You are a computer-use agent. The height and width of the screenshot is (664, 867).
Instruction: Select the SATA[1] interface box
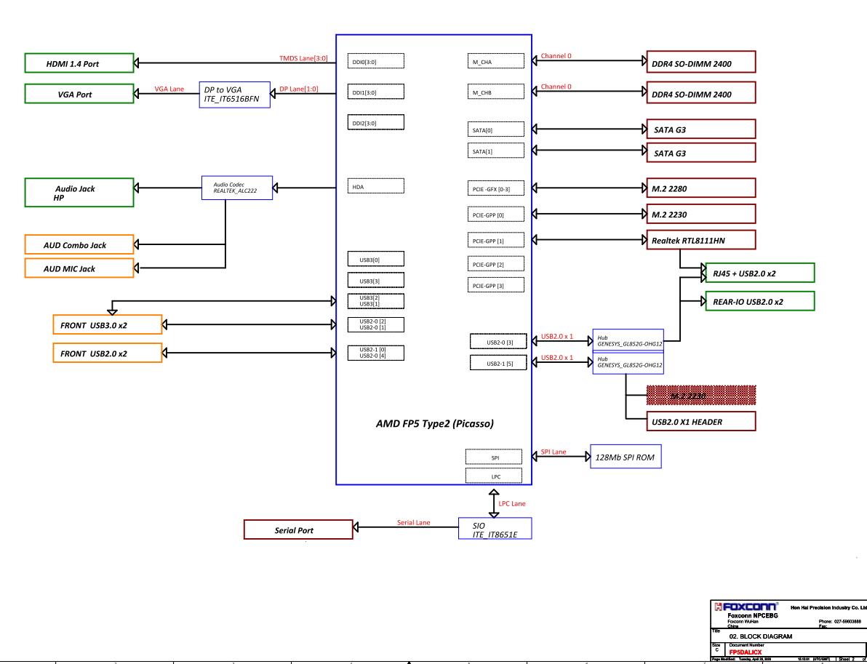[495, 151]
